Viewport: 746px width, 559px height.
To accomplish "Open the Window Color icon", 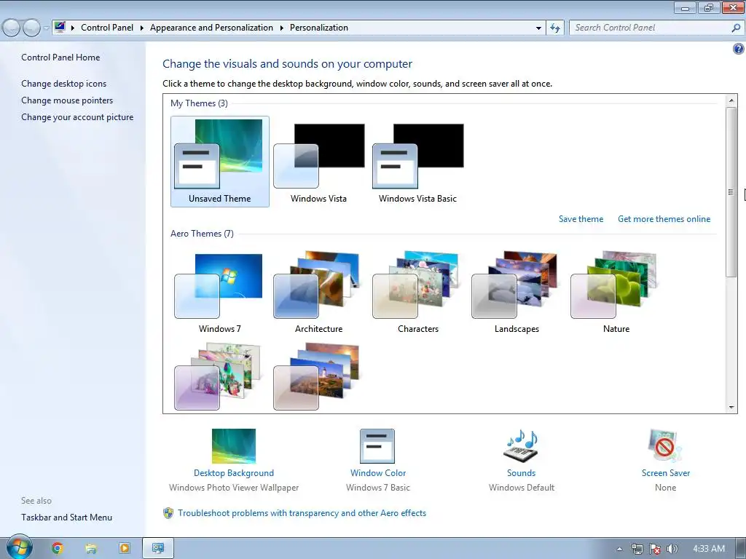I will [x=377, y=446].
